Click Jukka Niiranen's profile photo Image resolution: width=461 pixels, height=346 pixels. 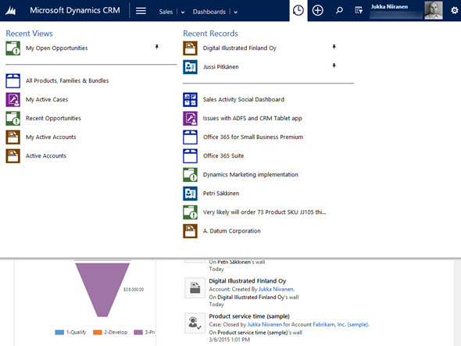pyautogui.click(x=434, y=10)
